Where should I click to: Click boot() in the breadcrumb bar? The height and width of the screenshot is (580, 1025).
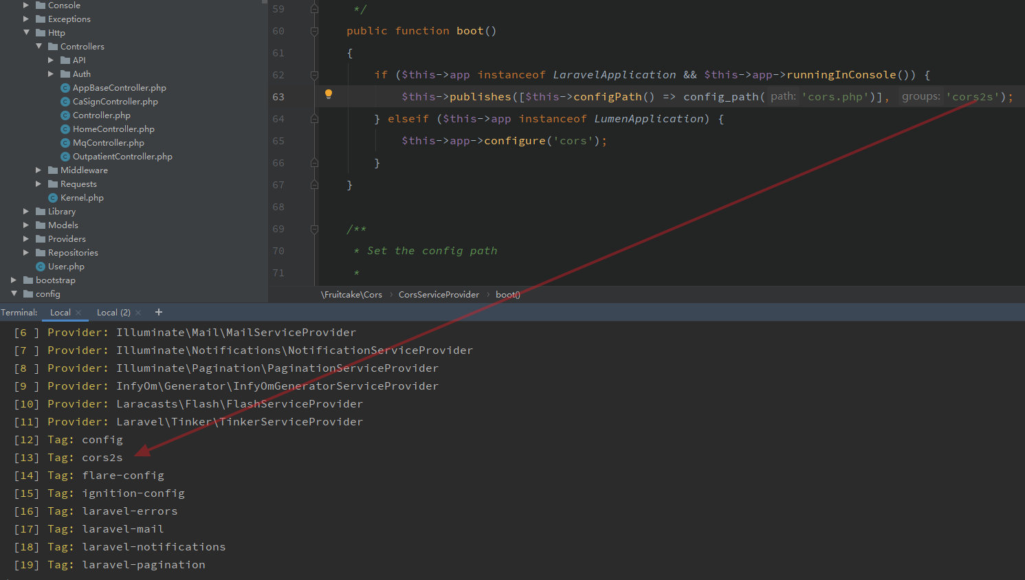pos(507,295)
